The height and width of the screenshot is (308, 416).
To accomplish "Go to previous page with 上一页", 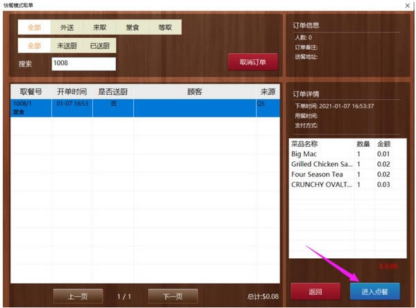I will (78, 296).
